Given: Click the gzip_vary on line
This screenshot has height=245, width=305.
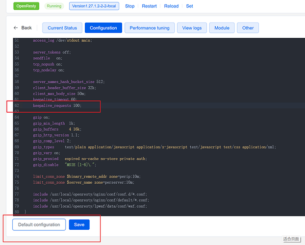Looking at the screenshot, I should coord(47,153).
